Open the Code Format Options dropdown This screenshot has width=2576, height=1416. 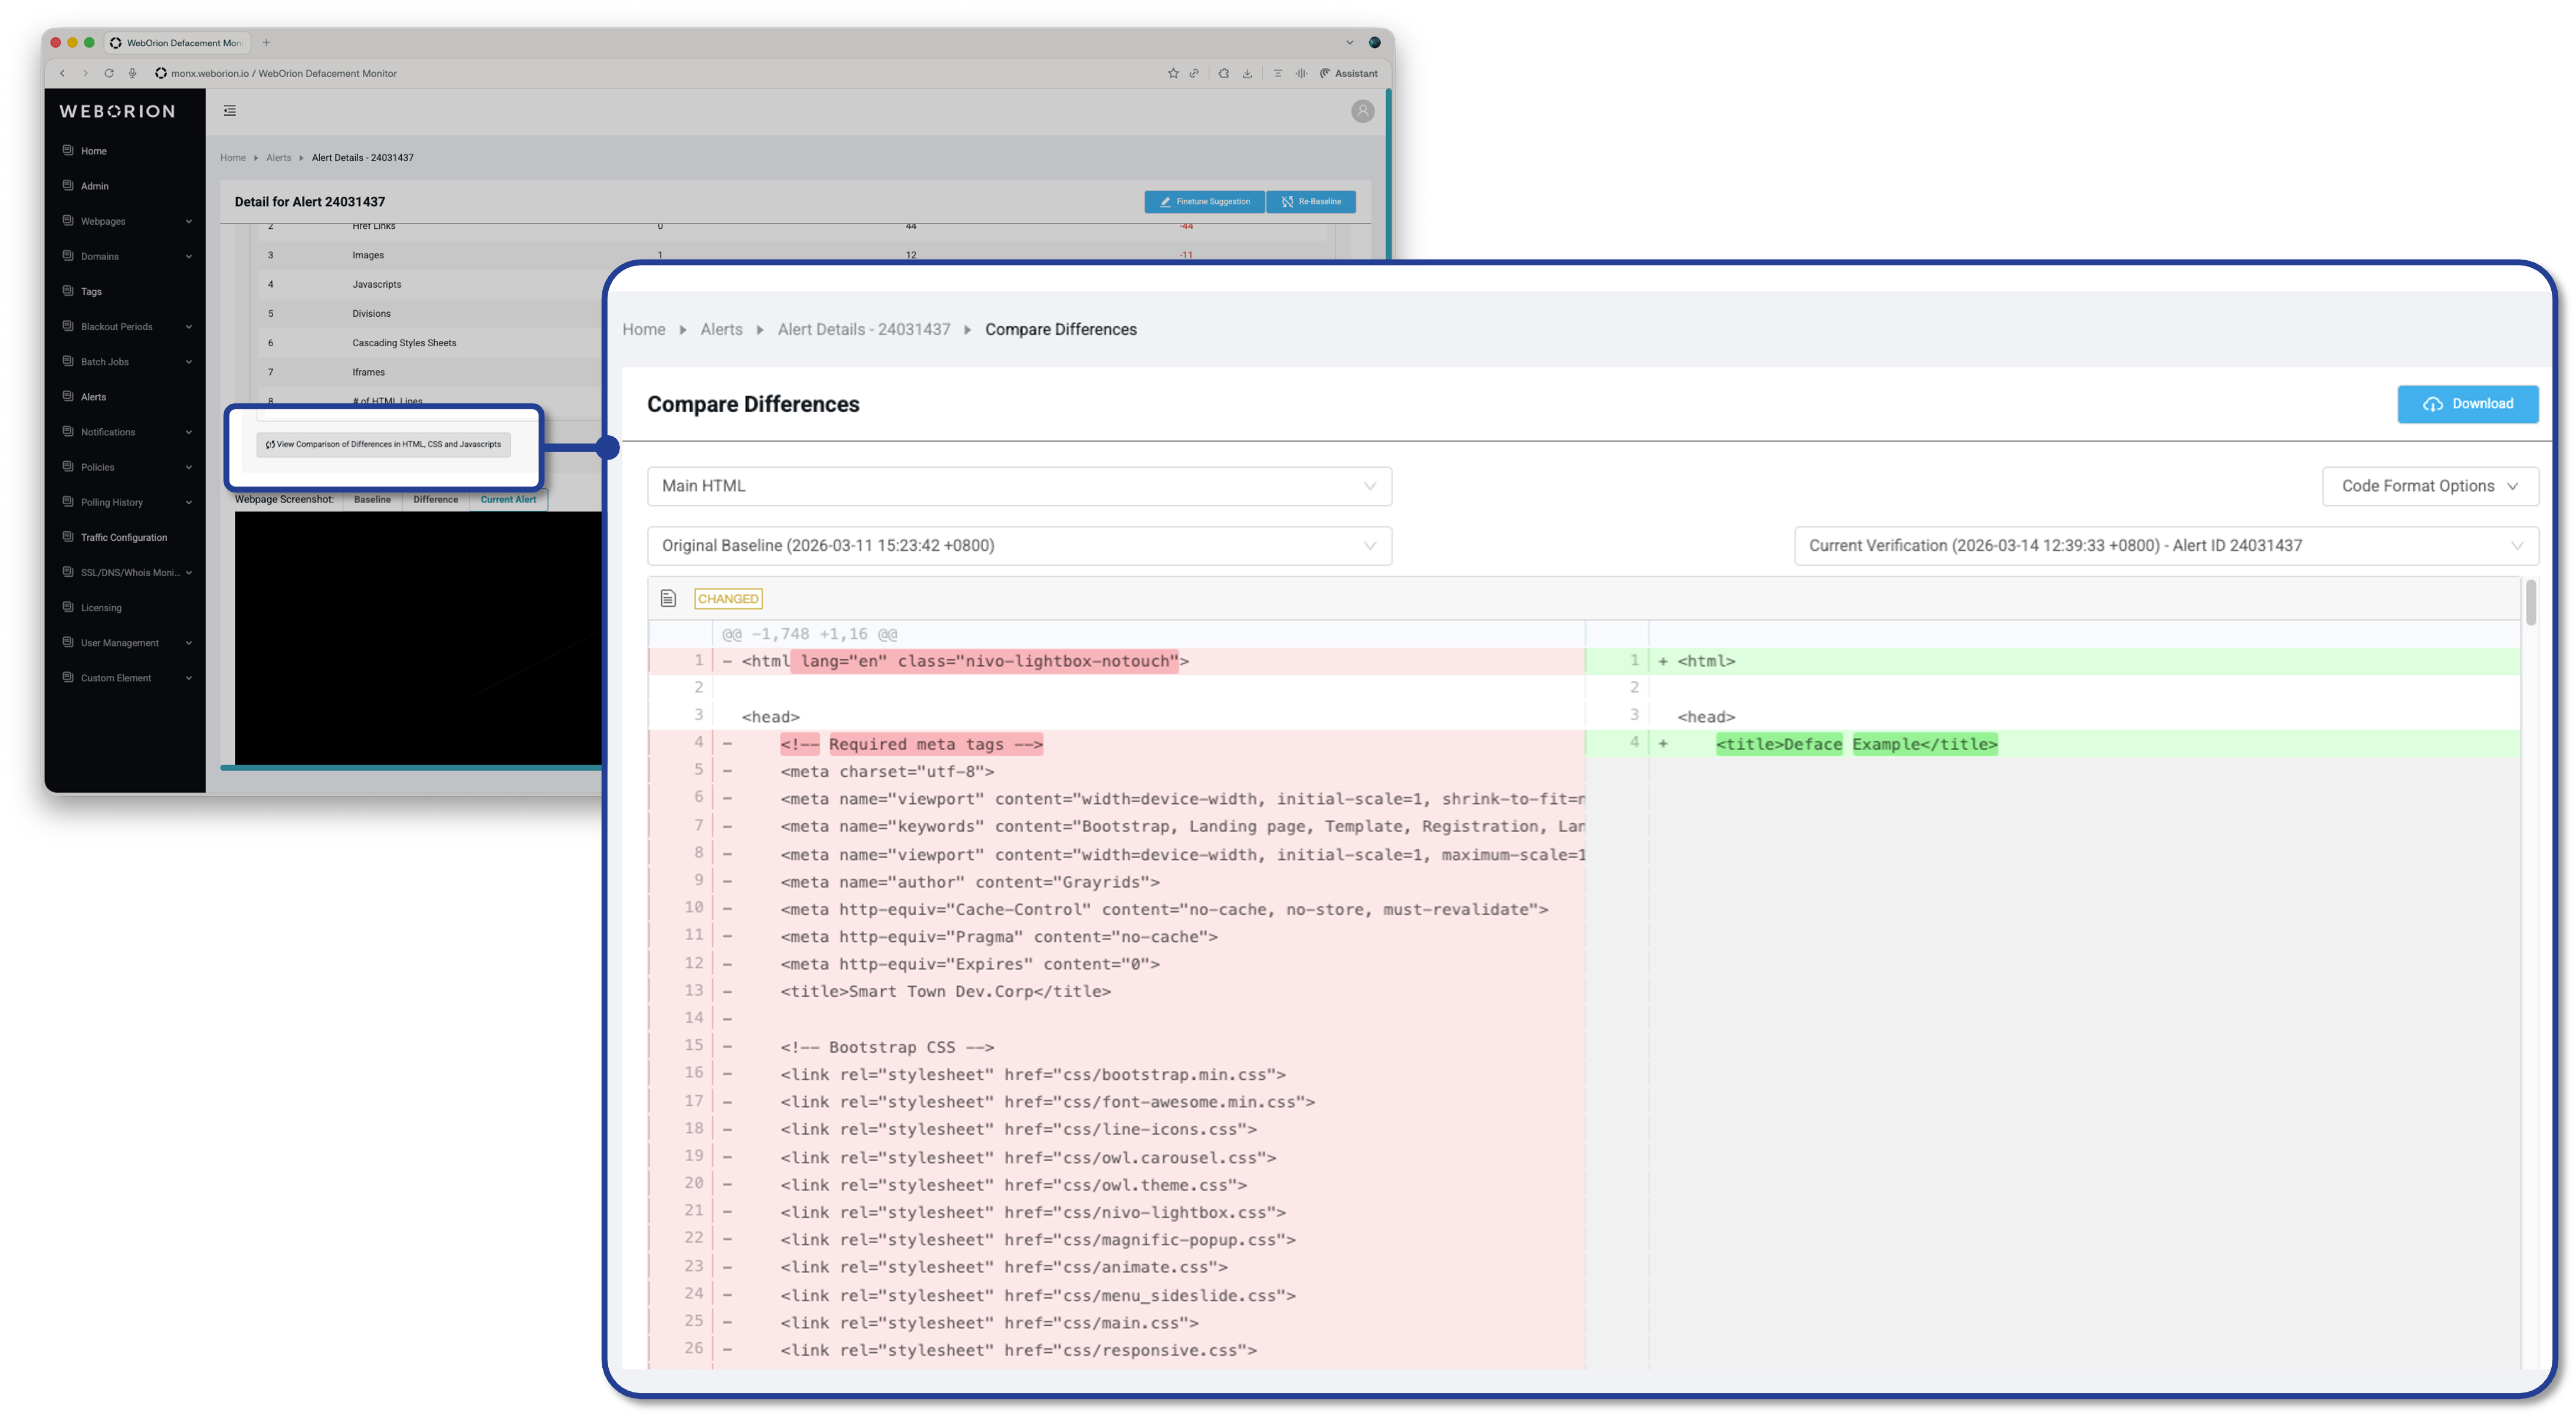click(x=2430, y=486)
